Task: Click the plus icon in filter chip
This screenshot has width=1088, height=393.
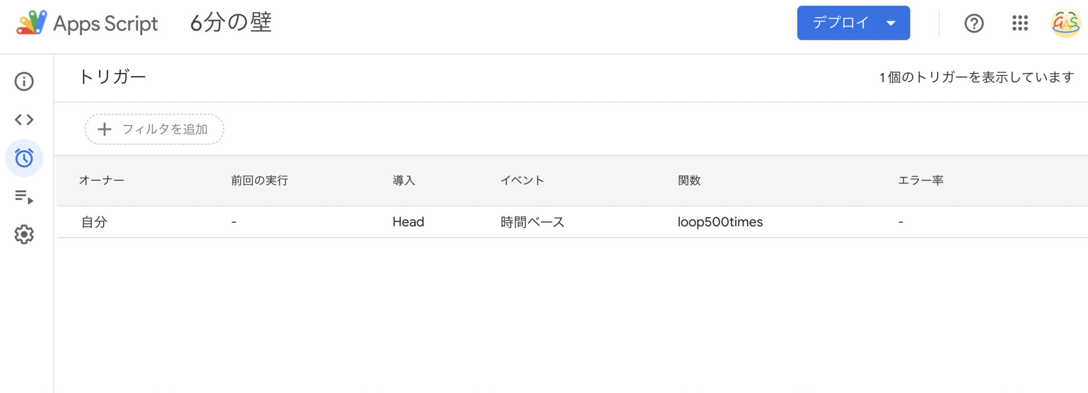Action: (x=105, y=129)
